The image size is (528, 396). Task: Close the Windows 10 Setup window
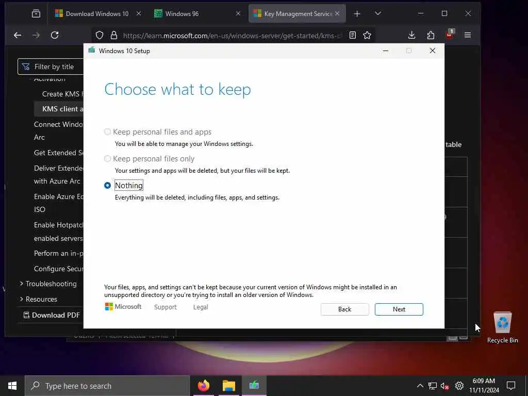click(x=433, y=51)
